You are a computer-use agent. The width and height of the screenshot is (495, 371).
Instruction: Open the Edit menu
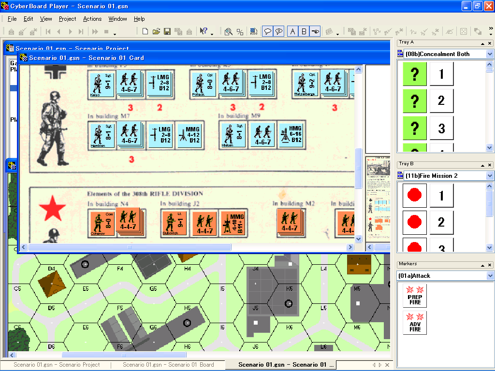coord(29,19)
